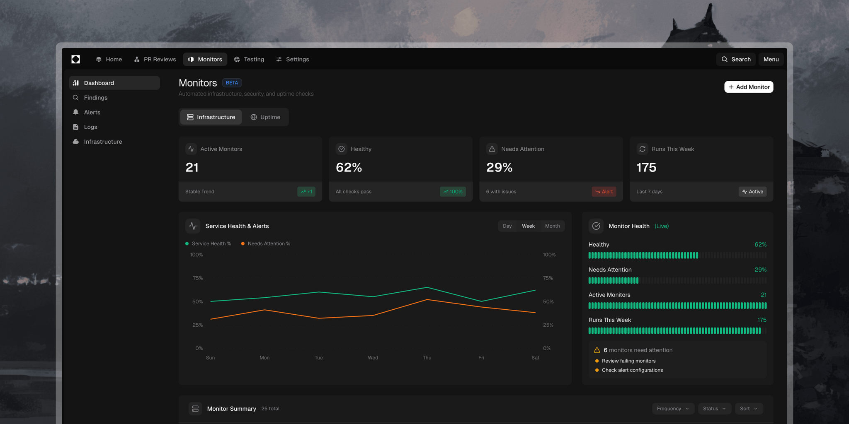849x424 pixels.
Task: Open the Status filter dropdown
Action: [714, 408]
